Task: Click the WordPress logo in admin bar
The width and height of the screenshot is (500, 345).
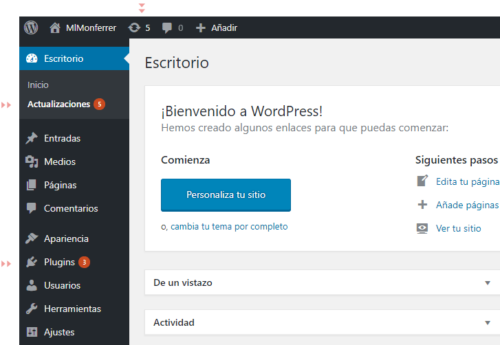Action: tap(31, 27)
